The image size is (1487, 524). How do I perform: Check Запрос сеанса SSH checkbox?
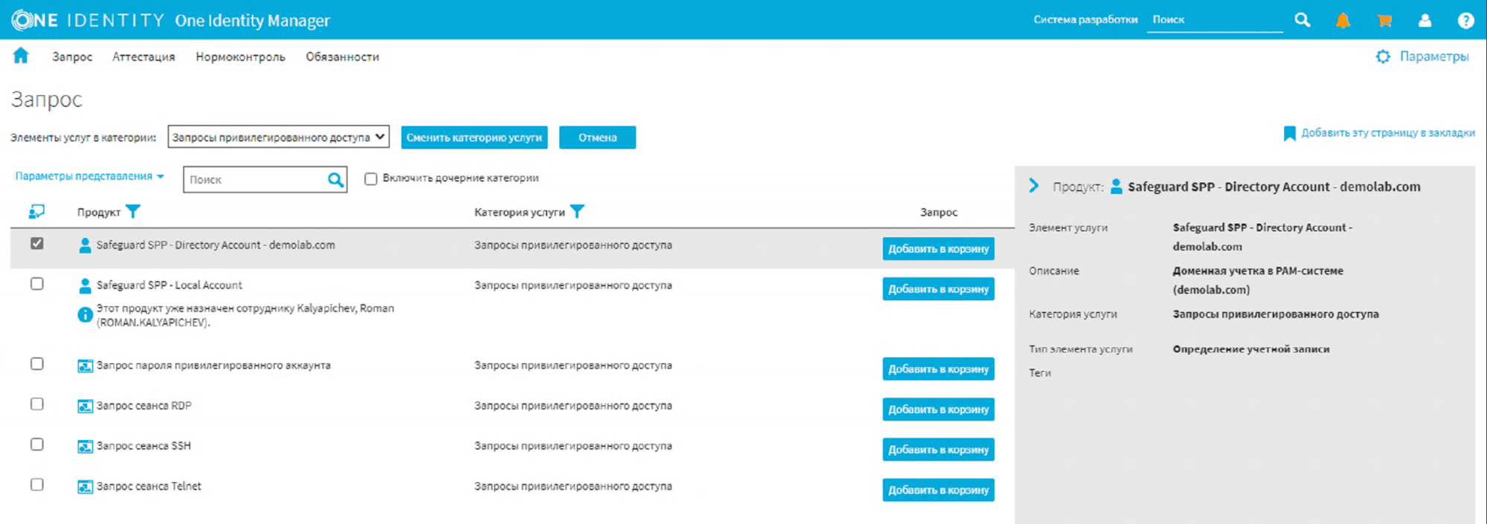point(36,444)
